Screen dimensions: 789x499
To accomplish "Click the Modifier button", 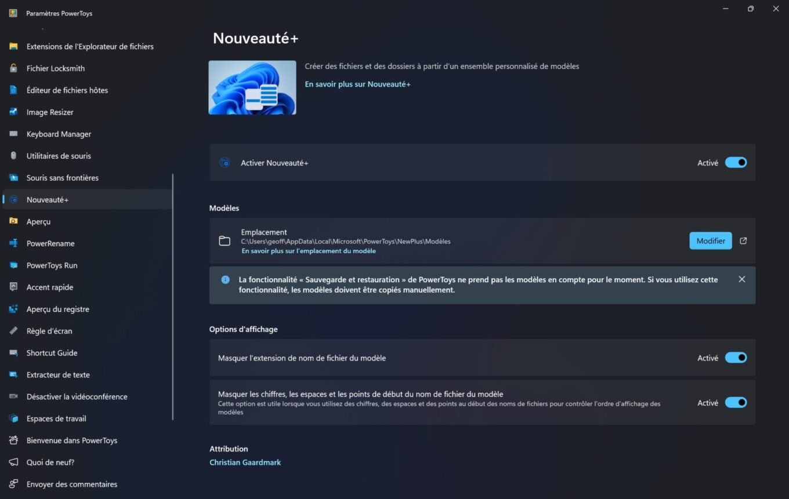I will coord(711,241).
